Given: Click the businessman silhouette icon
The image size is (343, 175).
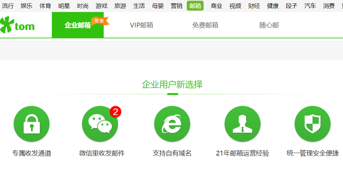Looking at the screenshot, I should (243, 124).
